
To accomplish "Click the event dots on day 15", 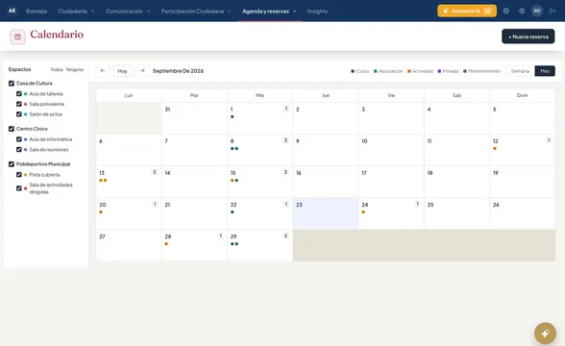I will coord(234,181).
